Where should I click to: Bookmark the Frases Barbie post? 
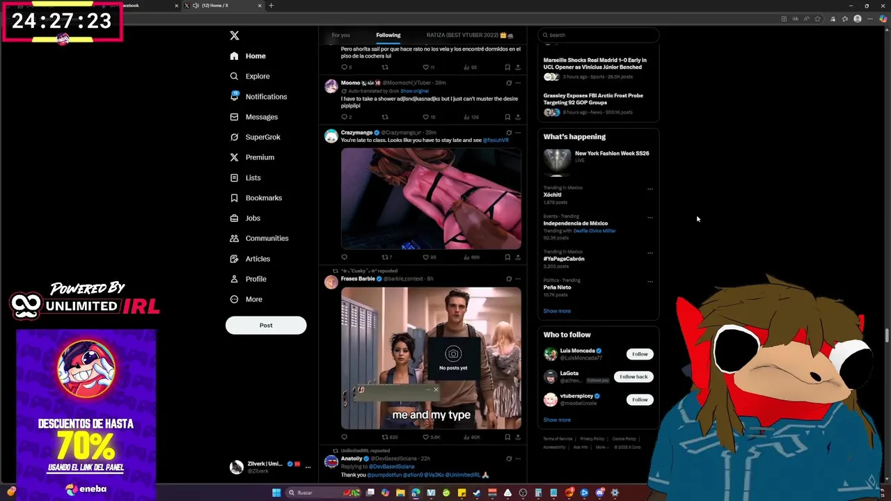(507, 437)
